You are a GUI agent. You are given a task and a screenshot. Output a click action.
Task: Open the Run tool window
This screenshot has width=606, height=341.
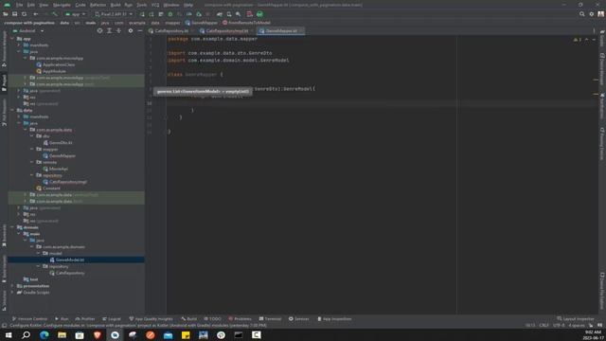click(x=62, y=318)
